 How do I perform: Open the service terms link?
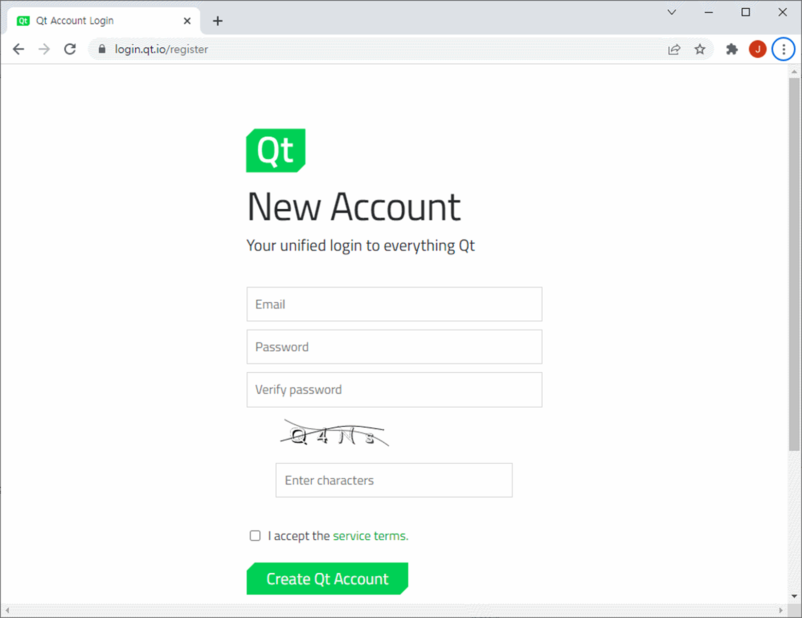[x=370, y=536]
